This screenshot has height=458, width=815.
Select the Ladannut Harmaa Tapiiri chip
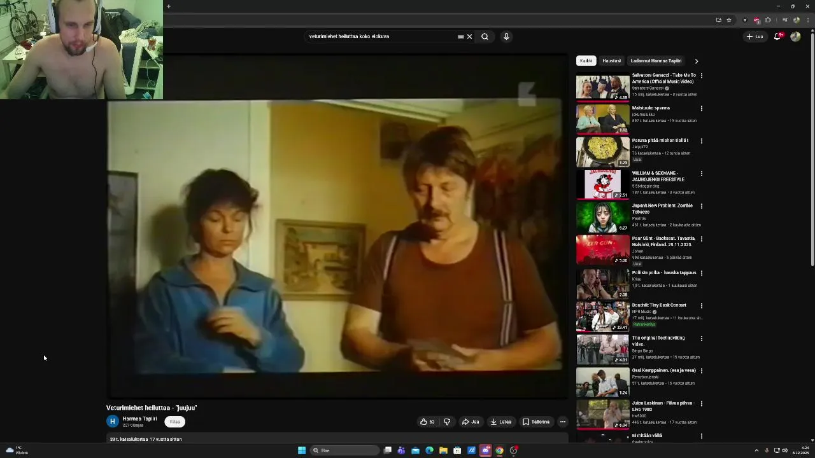coord(656,61)
